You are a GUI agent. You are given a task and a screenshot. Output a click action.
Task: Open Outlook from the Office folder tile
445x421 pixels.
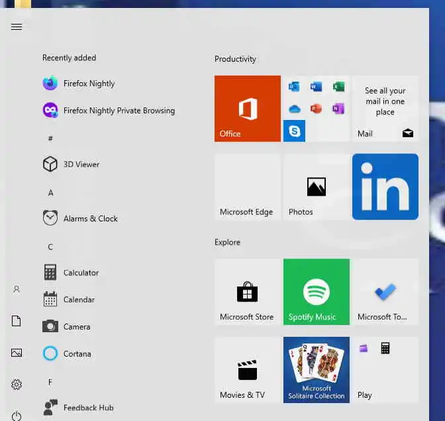(294, 86)
